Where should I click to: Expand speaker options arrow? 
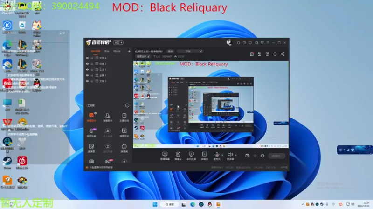click(x=236, y=155)
